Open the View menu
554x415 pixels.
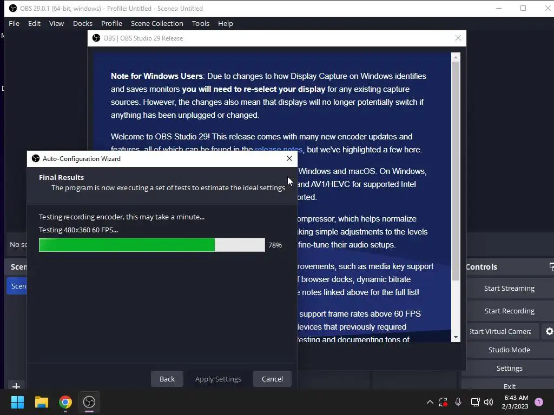[x=56, y=23]
